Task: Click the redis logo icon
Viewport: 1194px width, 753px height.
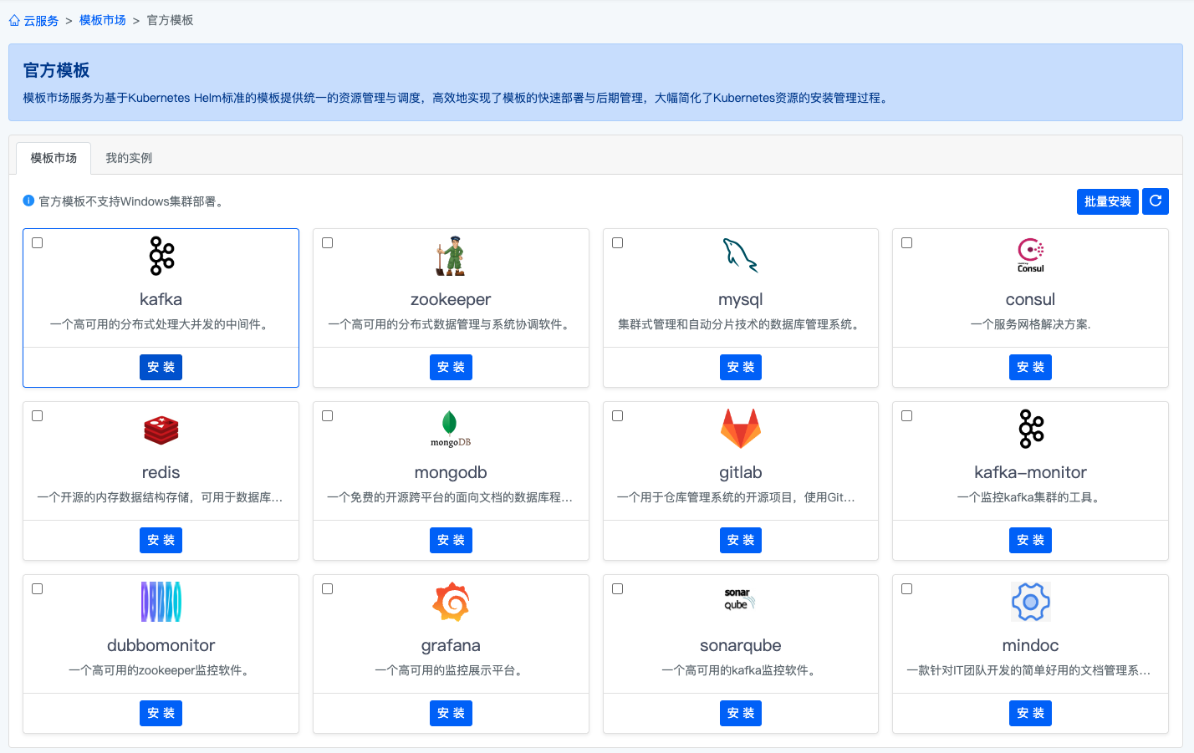Action: (161, 430)
